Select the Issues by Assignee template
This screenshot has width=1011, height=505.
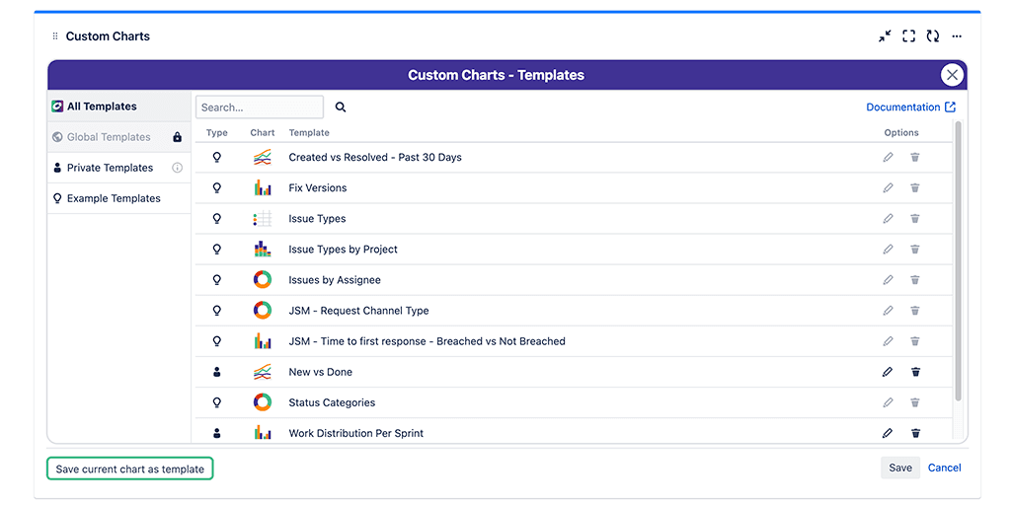334,280
